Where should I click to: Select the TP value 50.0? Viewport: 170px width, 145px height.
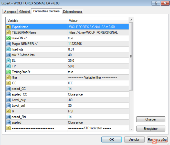[x=98, y=66]
